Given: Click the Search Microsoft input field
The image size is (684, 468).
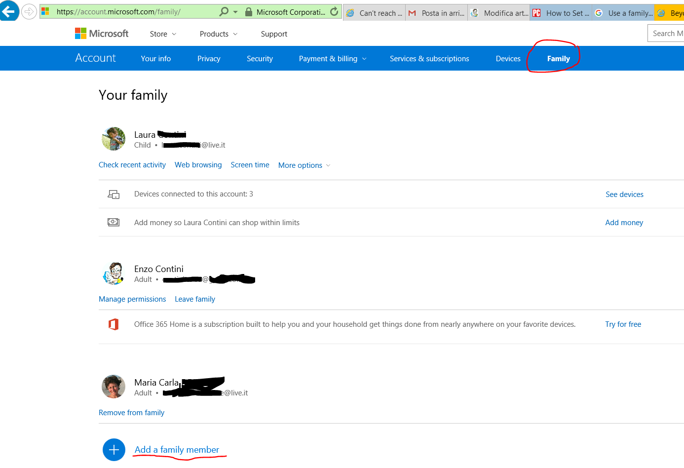Looking at the screenshot, I should pyautogui.click(x=666, y=34).
